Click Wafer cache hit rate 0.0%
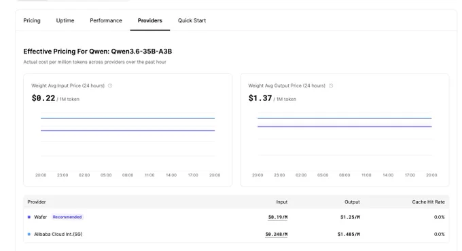This screenshot has width=462, height=251. click(440, 217)
